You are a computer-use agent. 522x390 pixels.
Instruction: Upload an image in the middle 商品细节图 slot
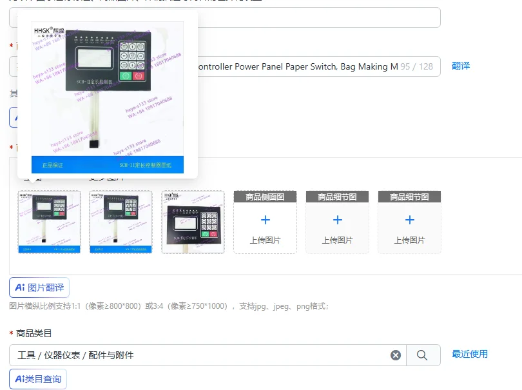[x=337, y=222]
